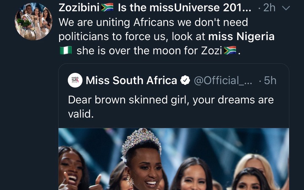Viewport: 304px width, 190px height.
Task: Click the @Official_ handle in quoted tweet
Action: (223, 80)
